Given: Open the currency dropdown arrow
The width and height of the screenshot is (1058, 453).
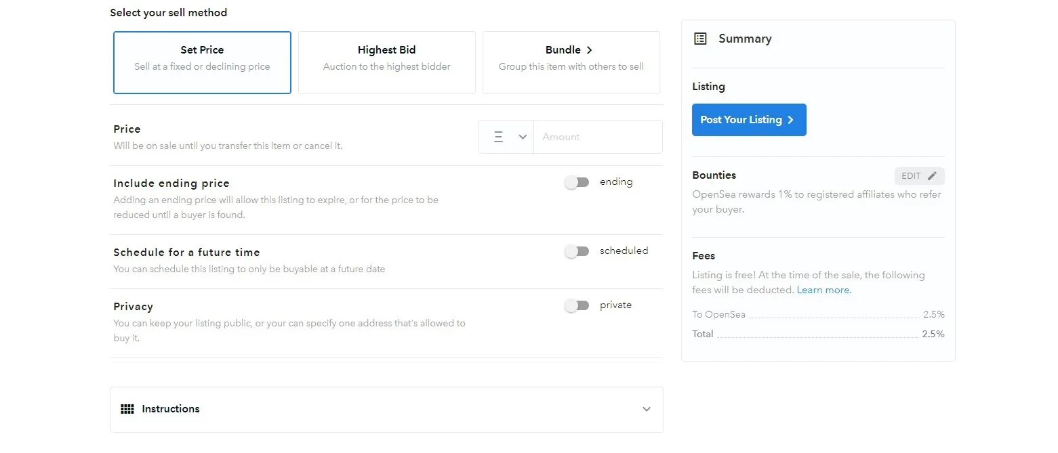Looking at the screenshot, I should pyautogui.click(x=523, y=137).
